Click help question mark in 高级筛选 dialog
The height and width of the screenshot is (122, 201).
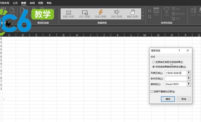coord(179,50)
